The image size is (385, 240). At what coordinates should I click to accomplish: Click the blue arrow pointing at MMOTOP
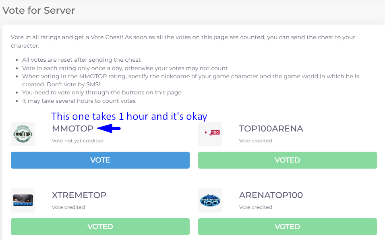click(x=108, y=128)
